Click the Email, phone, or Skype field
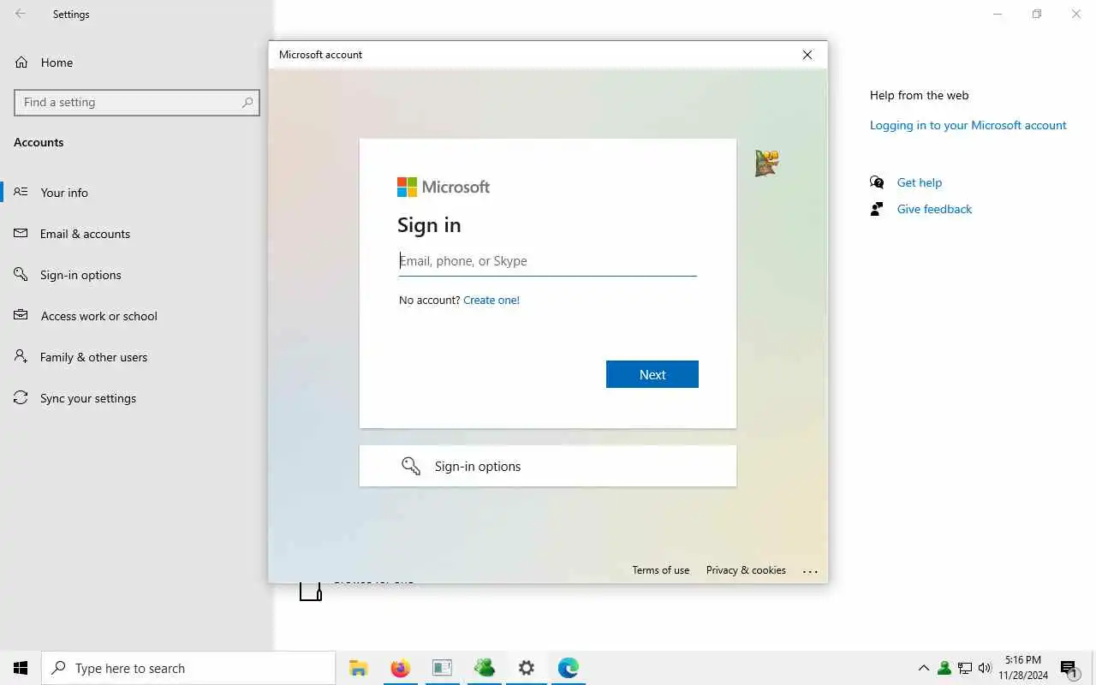 click(x=548, y=261)
